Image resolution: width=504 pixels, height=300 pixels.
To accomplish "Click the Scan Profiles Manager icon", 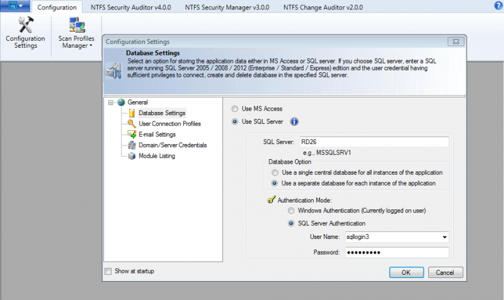I will click(x=76, y=25).
